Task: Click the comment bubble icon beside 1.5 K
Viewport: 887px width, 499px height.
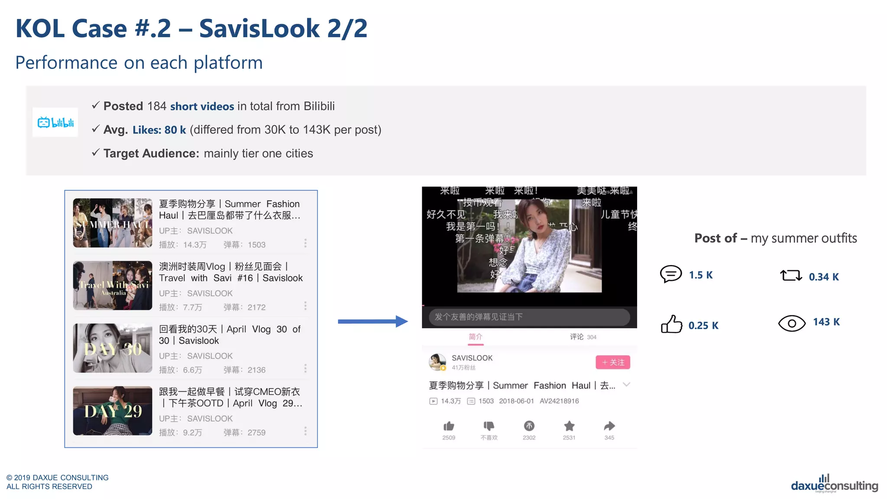Action: (x=671, y=274)
